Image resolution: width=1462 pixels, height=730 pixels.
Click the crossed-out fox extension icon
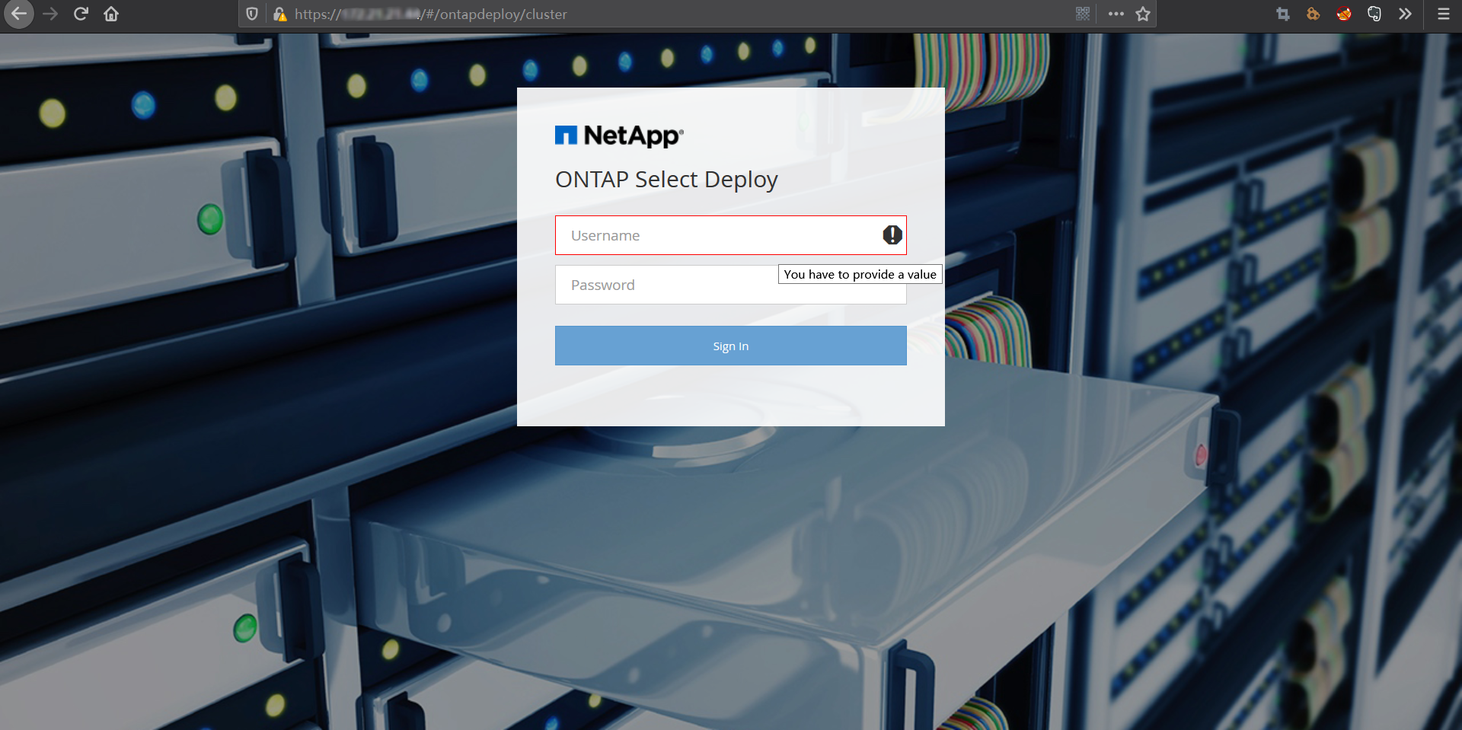pos(1344,14)
